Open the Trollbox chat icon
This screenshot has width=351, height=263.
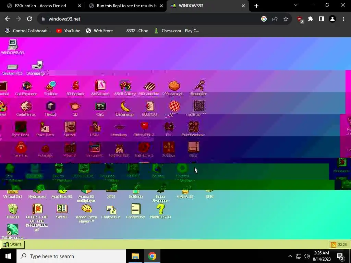click(51, 88)
